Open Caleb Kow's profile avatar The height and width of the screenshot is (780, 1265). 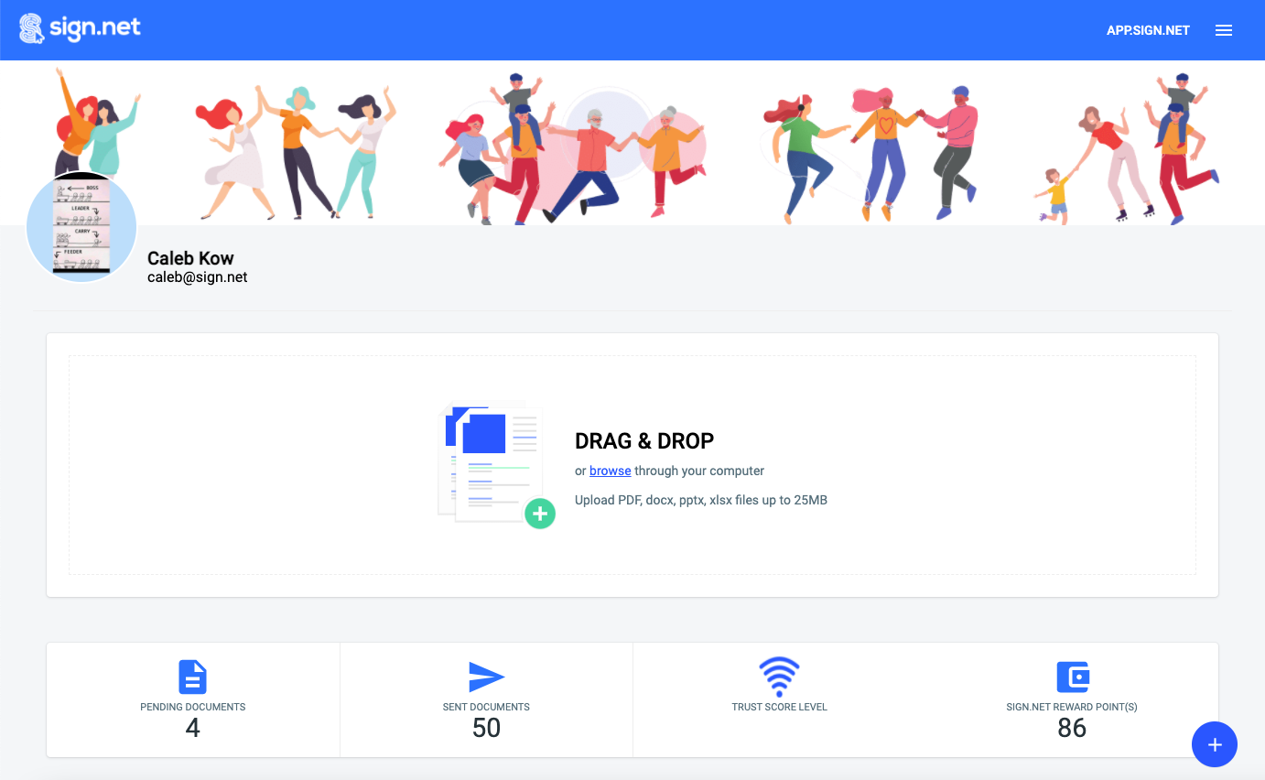81,225
